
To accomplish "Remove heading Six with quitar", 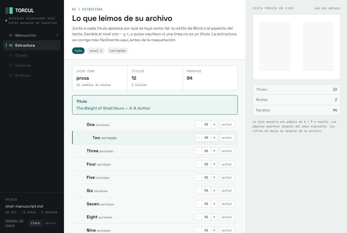I will coord(227,190).
